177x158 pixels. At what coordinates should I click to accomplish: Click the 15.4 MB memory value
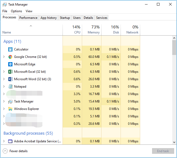tap(94, 101)
